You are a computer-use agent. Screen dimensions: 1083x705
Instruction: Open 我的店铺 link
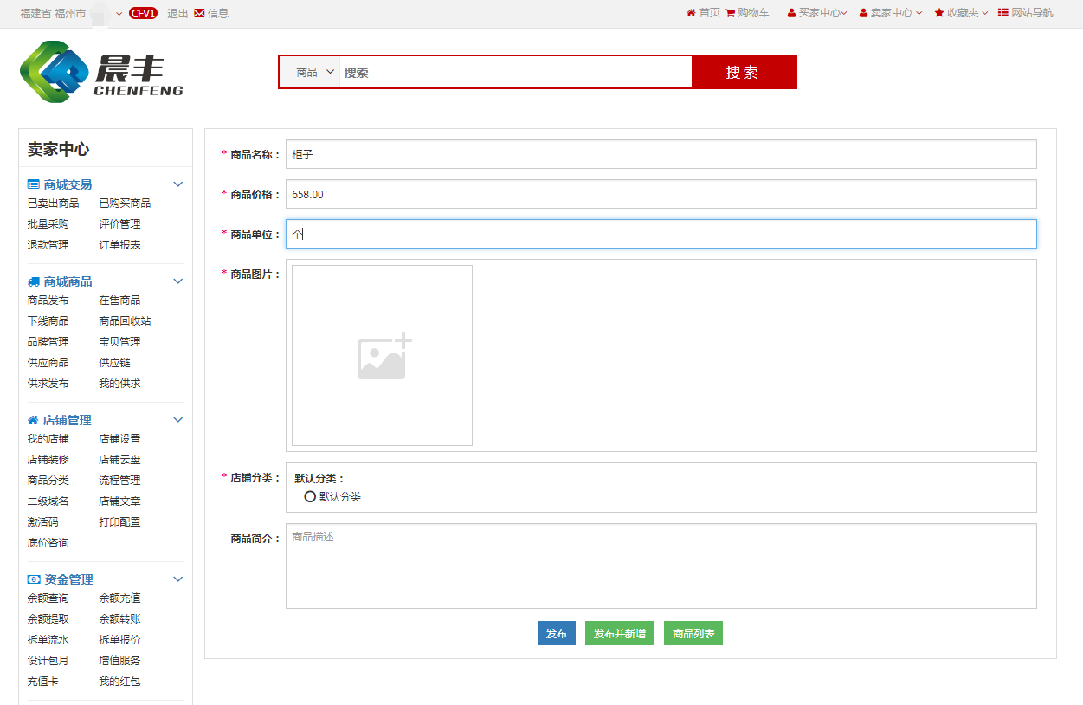[x=48, y=439]
